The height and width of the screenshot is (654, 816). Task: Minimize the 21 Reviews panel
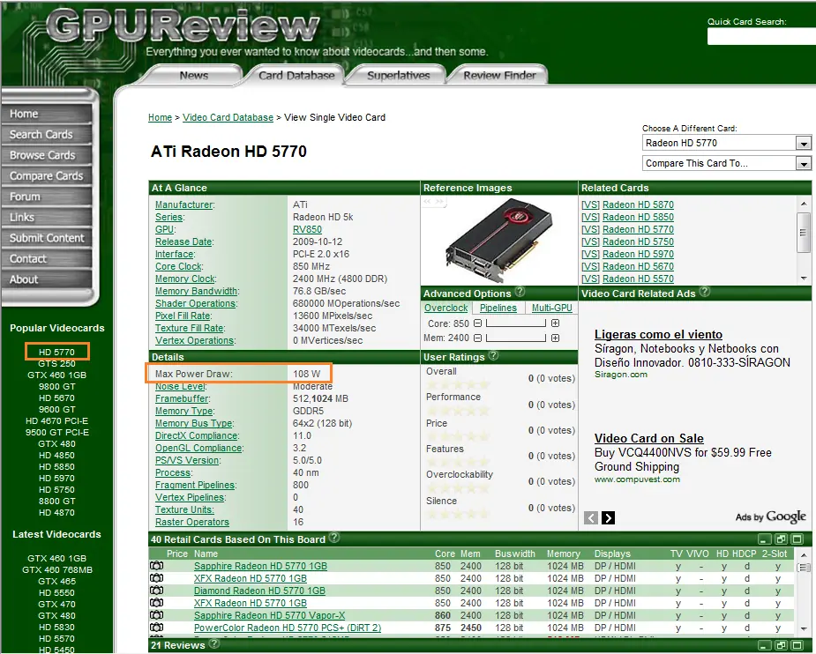(x=765, y=645)
